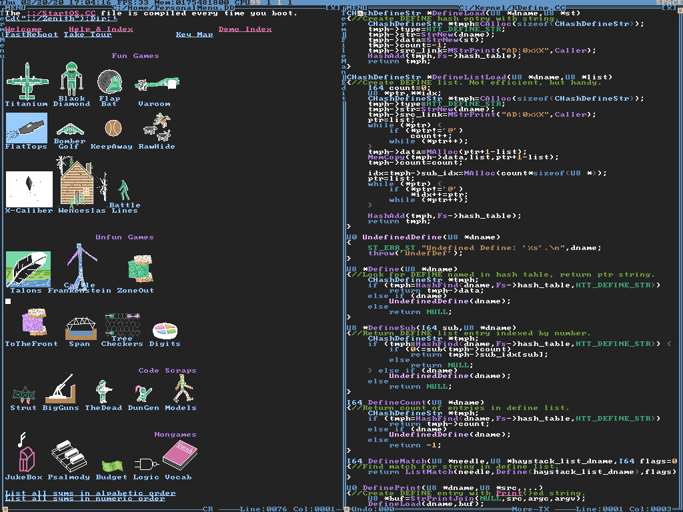Click the "Code Scraps" section heading
The width and height of the screenshot is (683, 512).
pos(167,371)
